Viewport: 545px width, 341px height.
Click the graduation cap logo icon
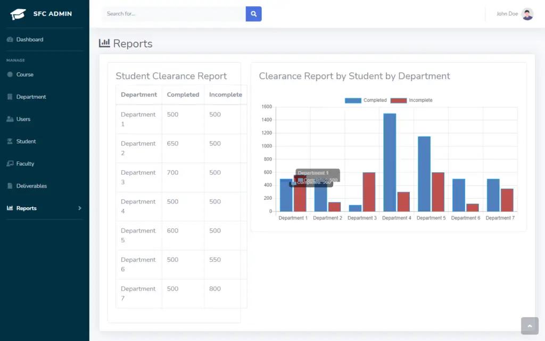(x=18, y=13)
